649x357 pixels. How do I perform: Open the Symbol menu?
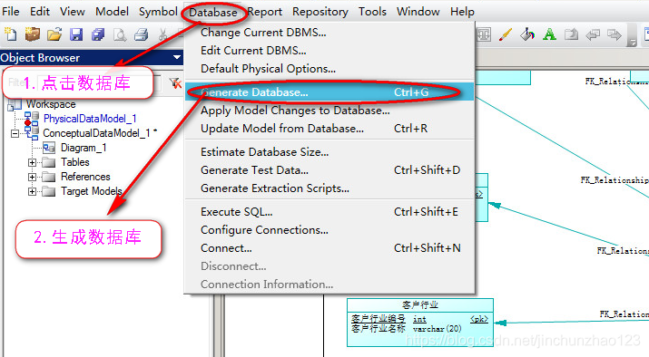[158, 12]
